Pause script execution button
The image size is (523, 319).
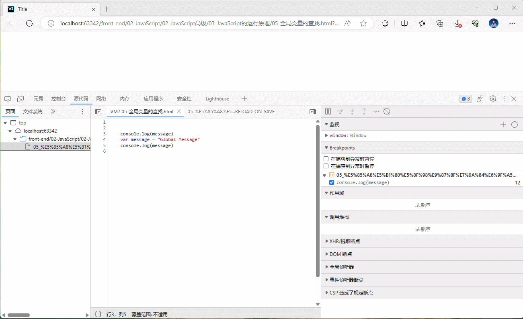click(328, 111)
